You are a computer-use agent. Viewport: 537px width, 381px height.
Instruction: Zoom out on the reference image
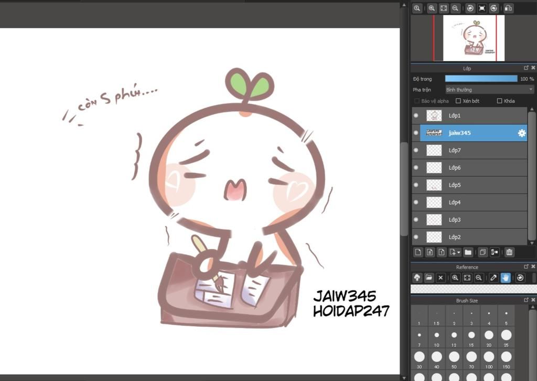(x=479, y=277)
